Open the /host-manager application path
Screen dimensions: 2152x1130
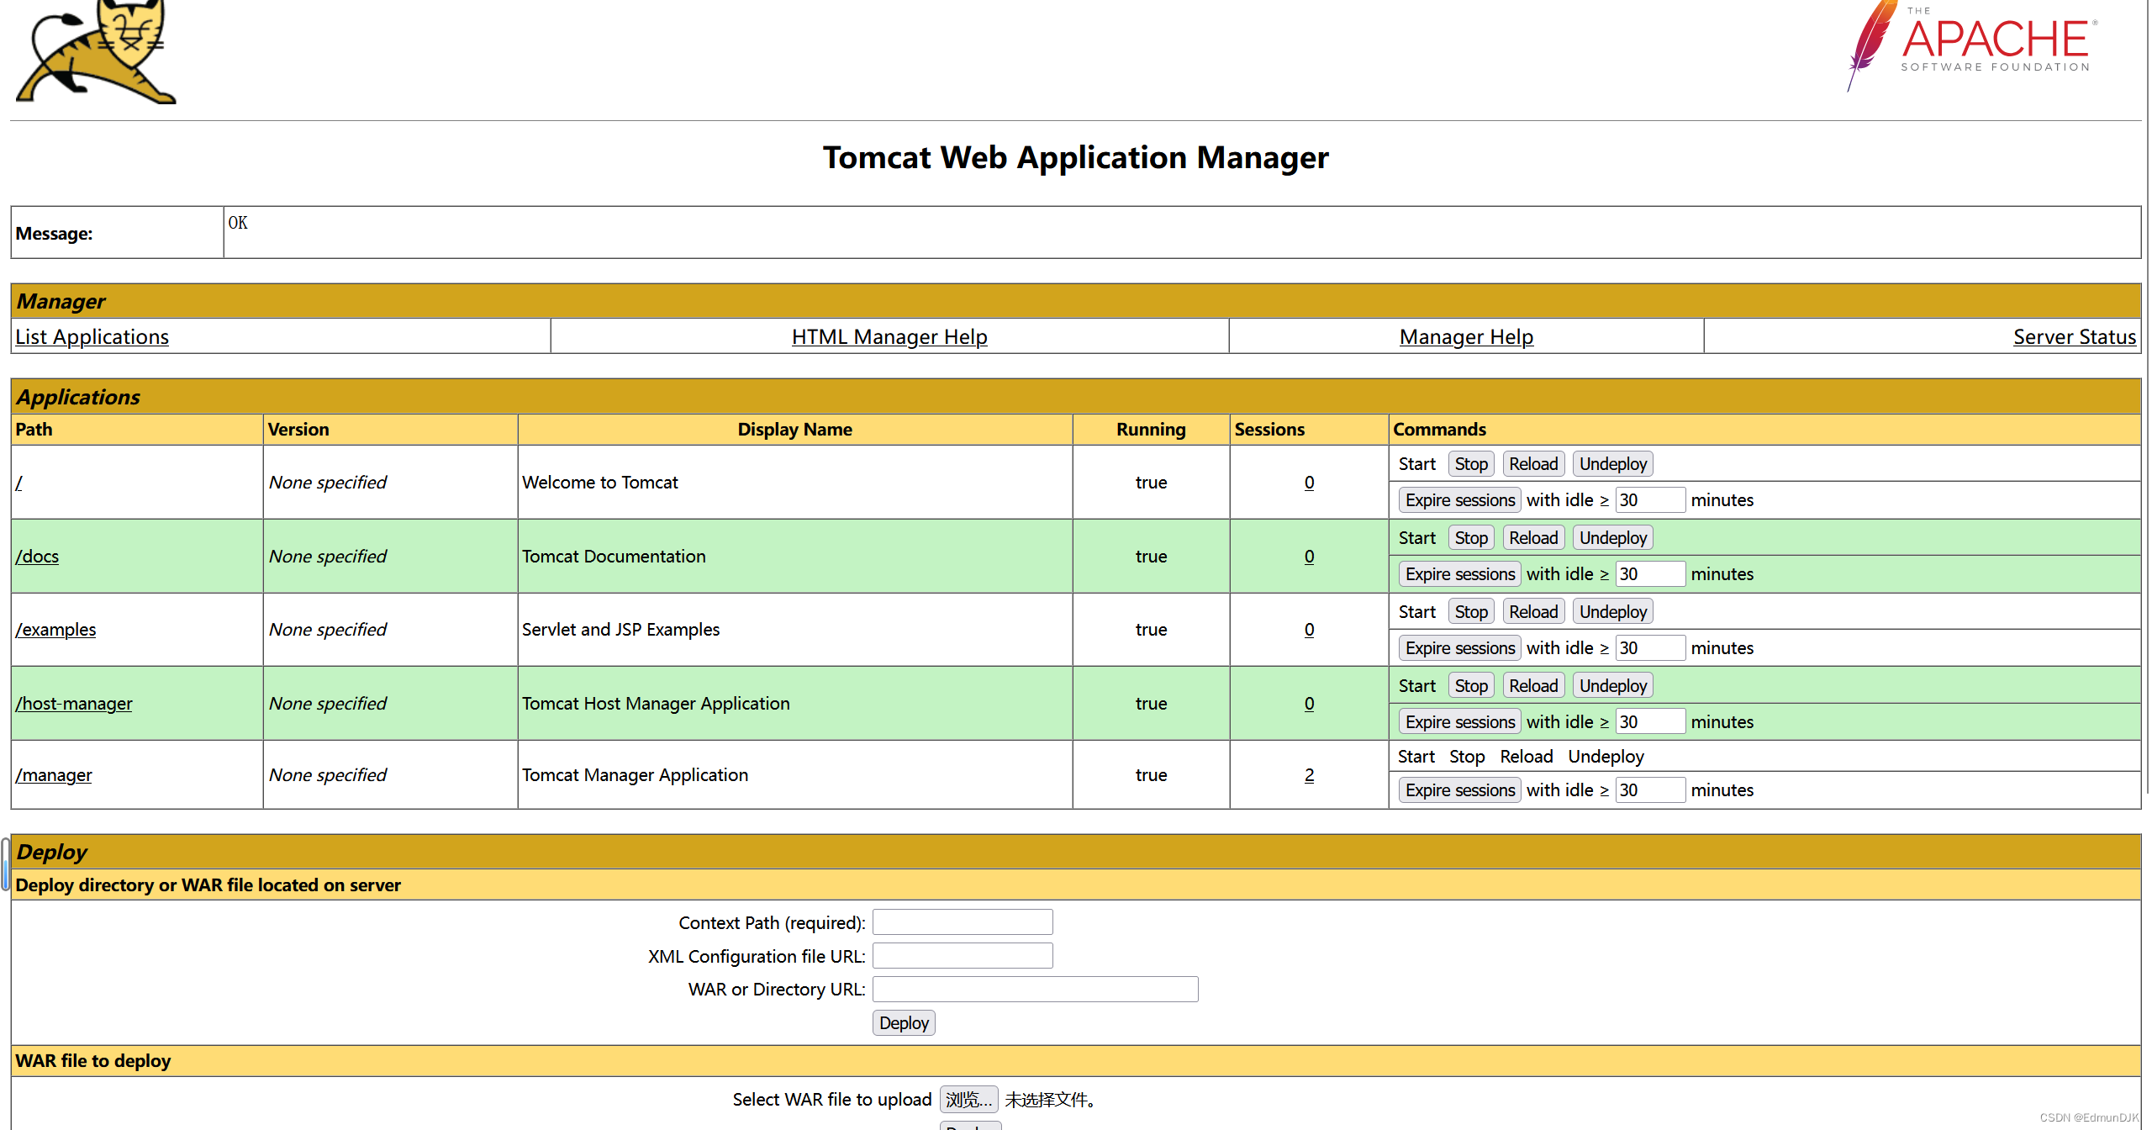click(74, 704)
